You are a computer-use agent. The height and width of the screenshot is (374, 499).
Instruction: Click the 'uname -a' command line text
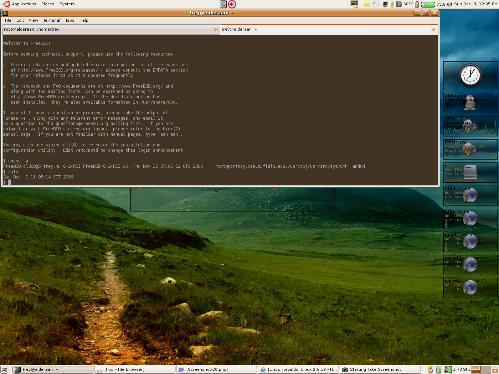tap(18, 161)
